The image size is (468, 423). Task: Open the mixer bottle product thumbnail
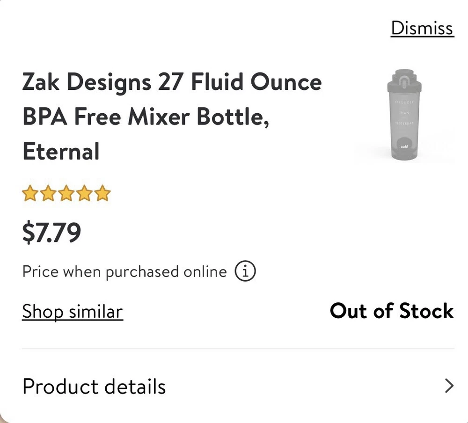click(x=404, y=116)
